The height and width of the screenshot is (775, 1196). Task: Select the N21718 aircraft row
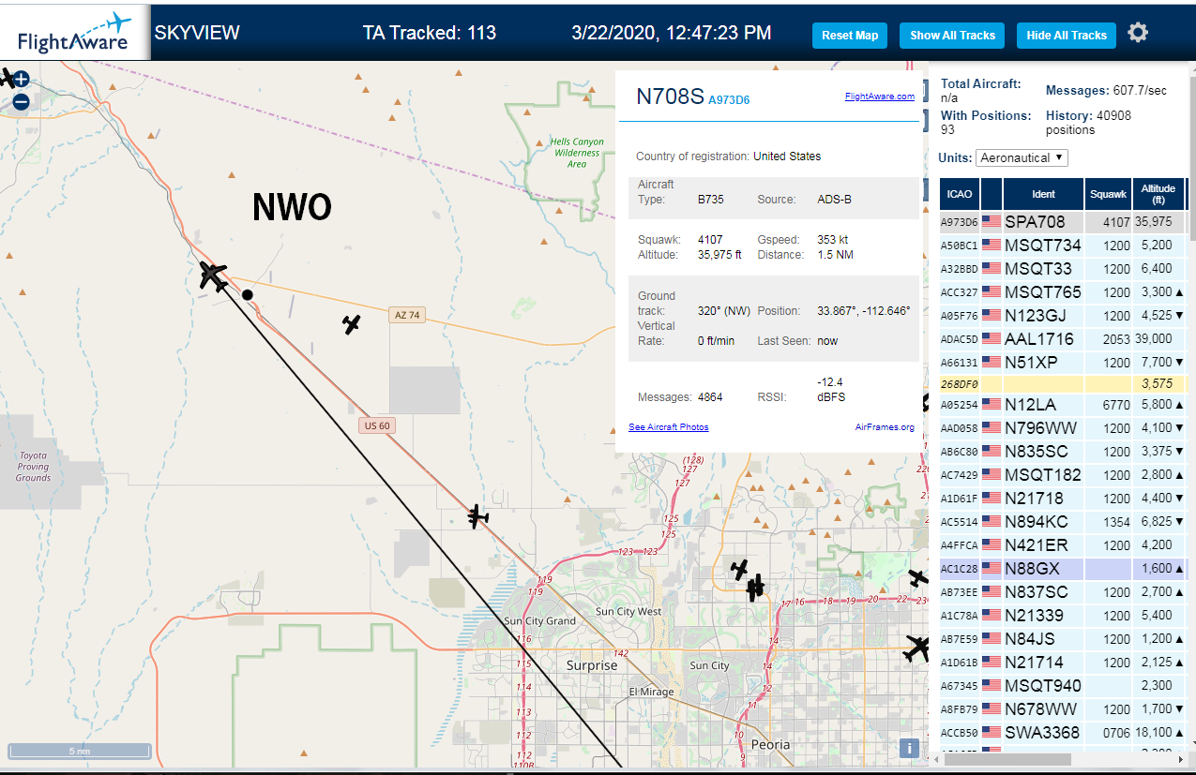click(1063, 499)
